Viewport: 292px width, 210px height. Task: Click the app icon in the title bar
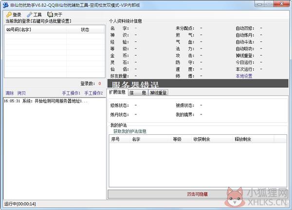pos(5,5)
